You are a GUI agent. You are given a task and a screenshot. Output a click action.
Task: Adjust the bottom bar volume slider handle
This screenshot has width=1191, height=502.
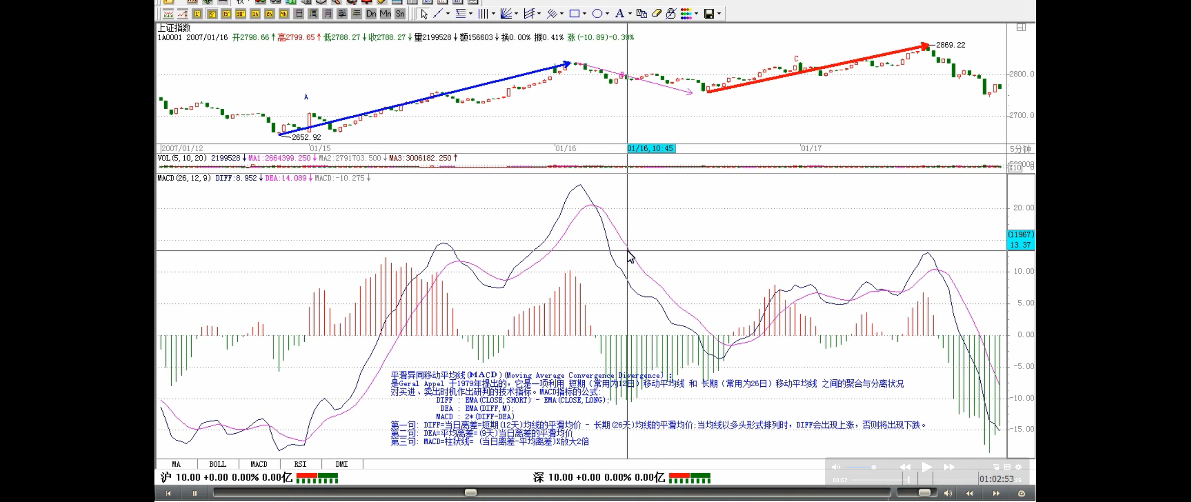924,492
